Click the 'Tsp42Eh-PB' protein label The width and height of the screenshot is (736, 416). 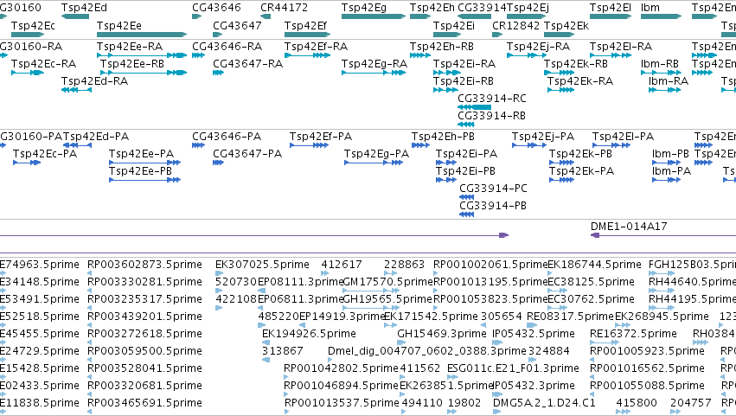(x=443, y=137)
